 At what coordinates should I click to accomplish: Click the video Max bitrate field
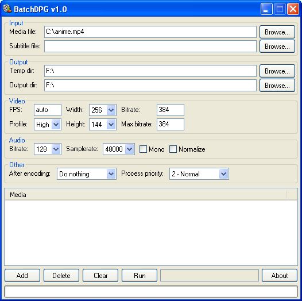pos(171,124)
